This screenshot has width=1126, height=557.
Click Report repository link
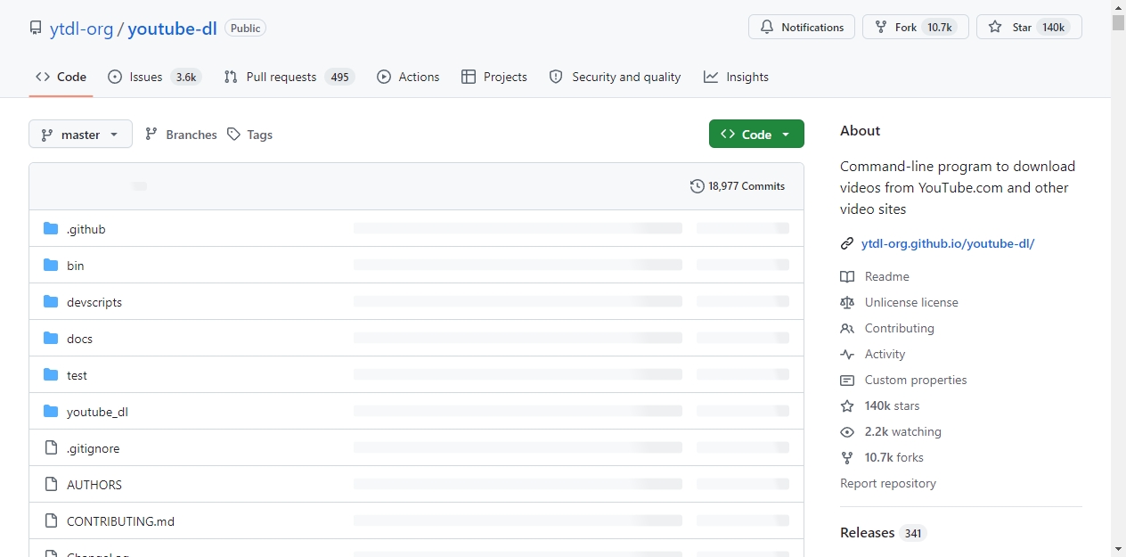tap(888, 483)
